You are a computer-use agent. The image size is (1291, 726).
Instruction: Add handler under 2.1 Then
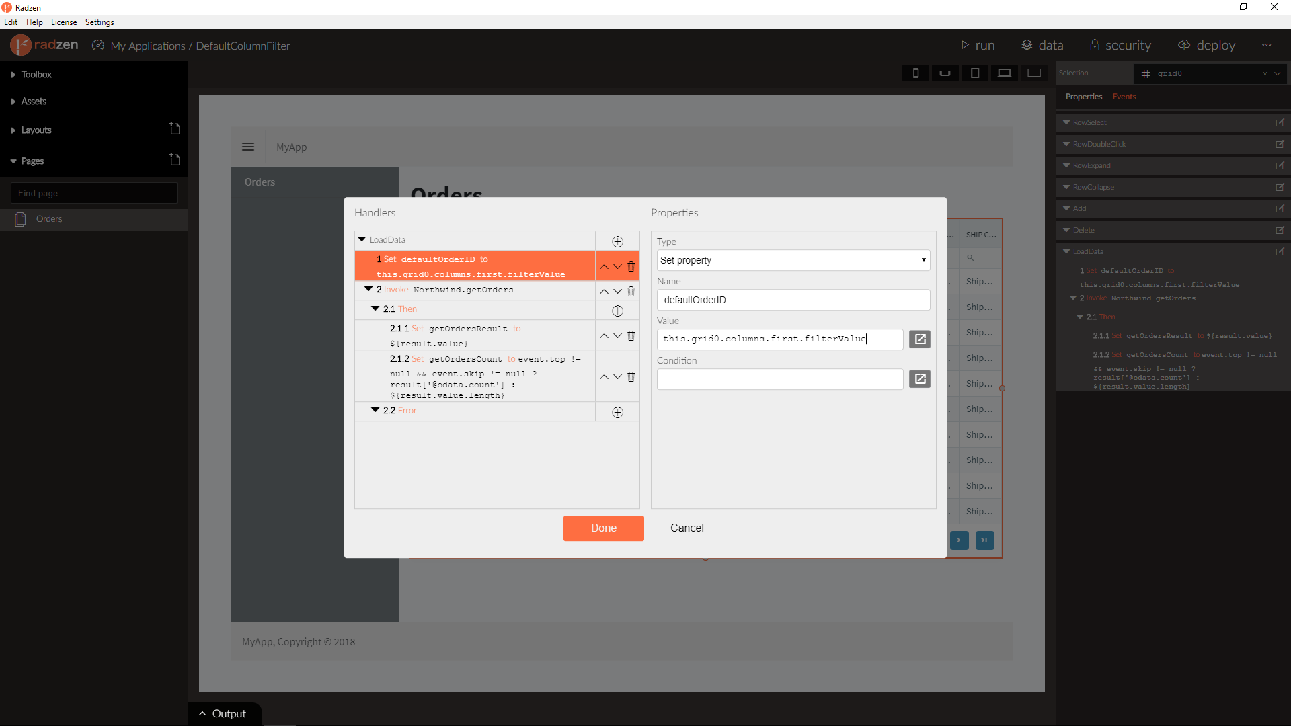[617, 311]
